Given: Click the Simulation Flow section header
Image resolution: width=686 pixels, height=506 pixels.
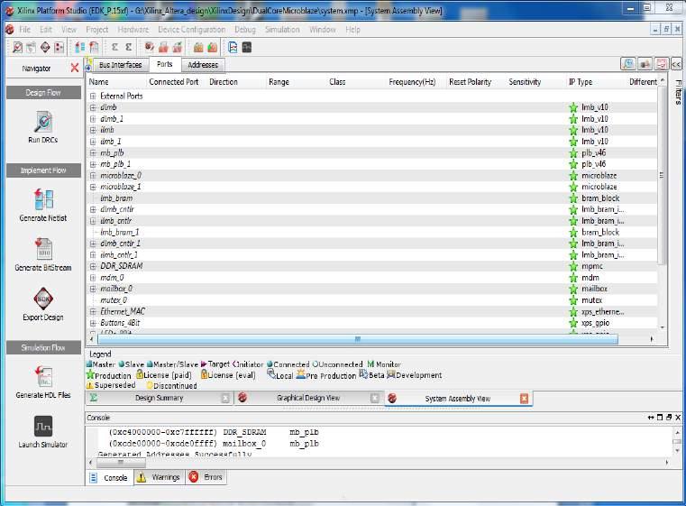Looking at the screenshot, I should tap(43, 347).
